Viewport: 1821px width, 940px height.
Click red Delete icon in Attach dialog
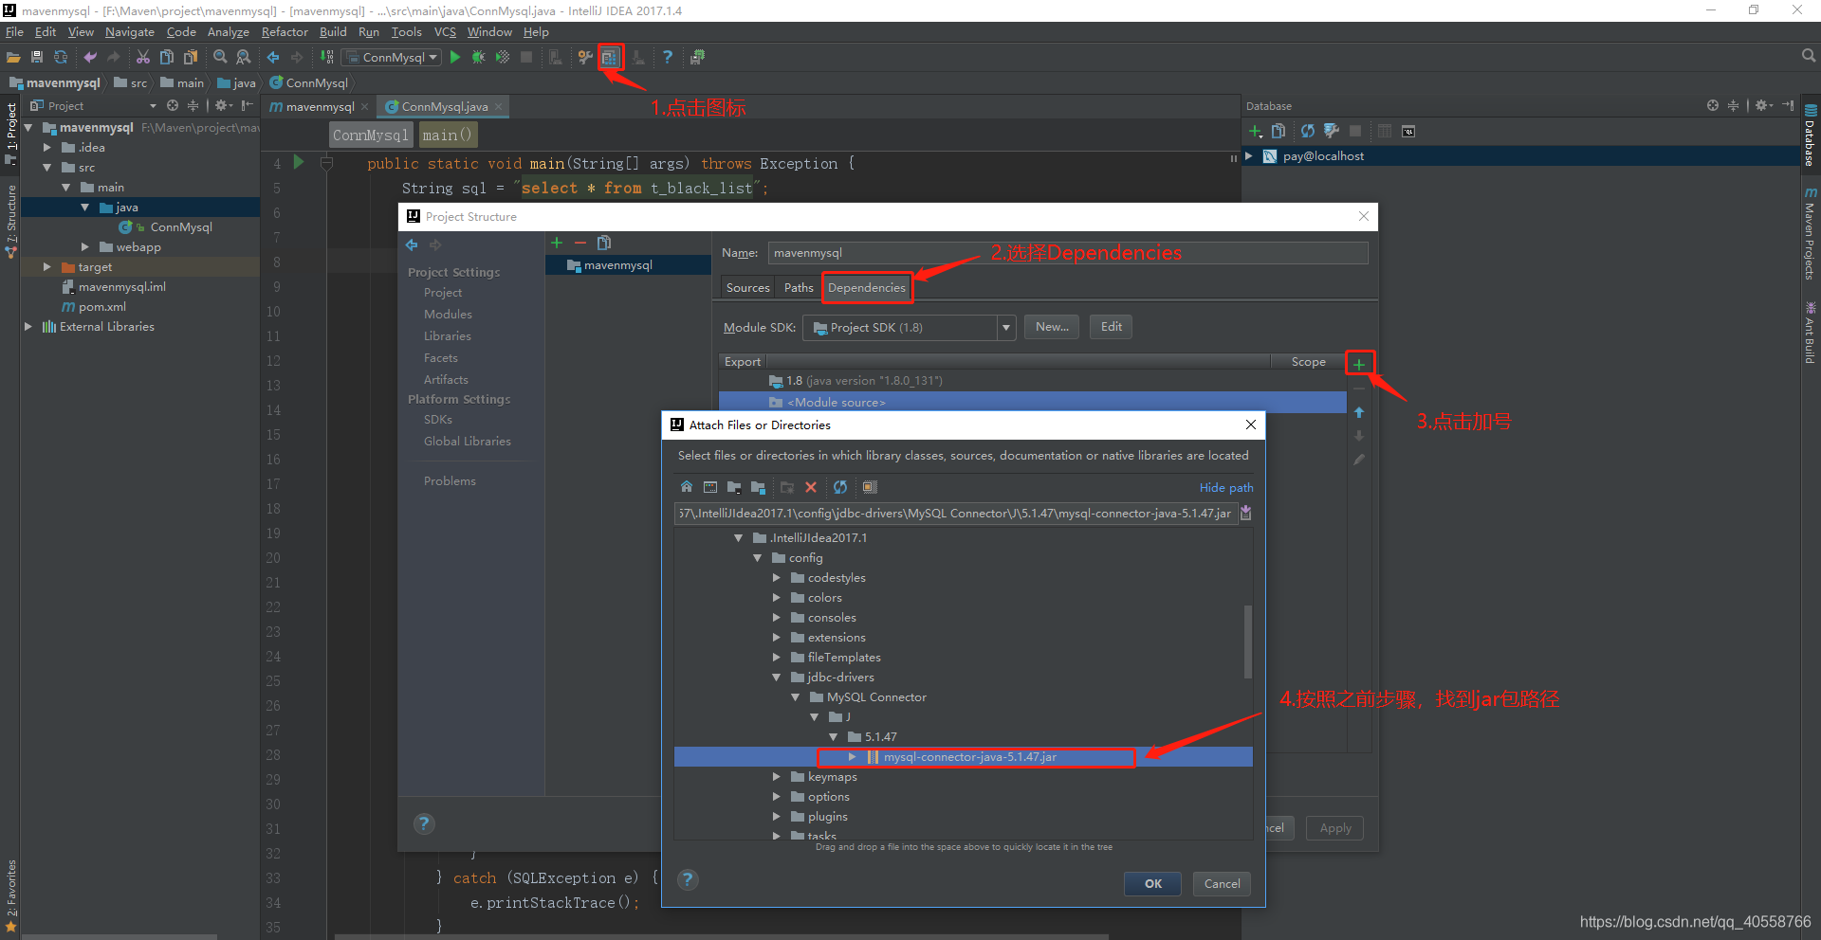click(811, 487)
